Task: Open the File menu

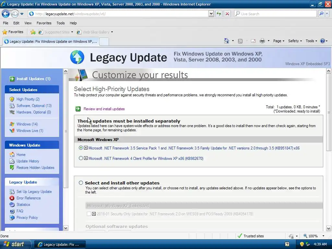Action: (6, 23)
